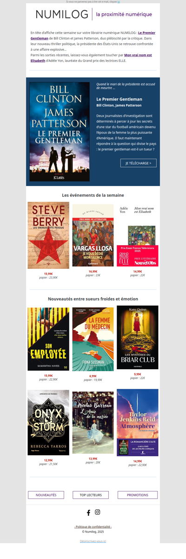The image size is (186, 559).
Task: Open Politique de confidentialité link
Action: (x=93, y=526)
